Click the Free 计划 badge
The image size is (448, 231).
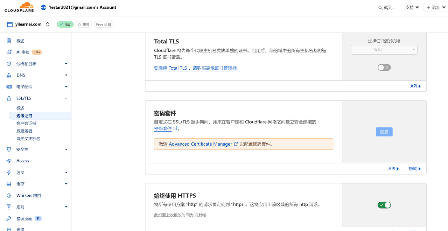point(104,24)
